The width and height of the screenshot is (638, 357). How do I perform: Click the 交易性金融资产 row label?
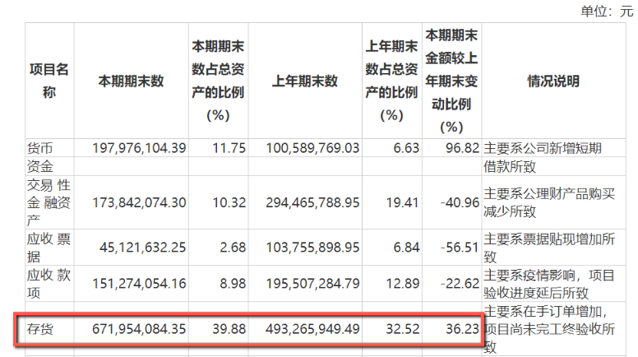(49, 200)
